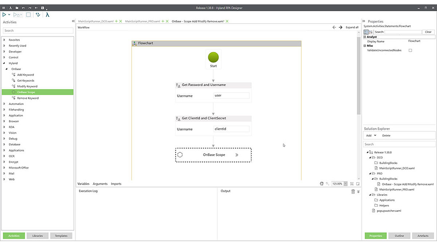Viewport: 437px width, 245px height.
Task: Click the save disk icon
Action: point(43,8)
